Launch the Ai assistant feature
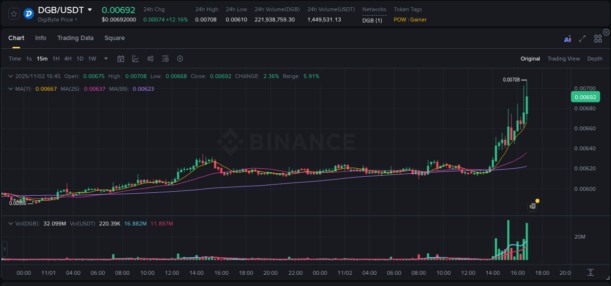611x286 pixels. click(567, 39)
